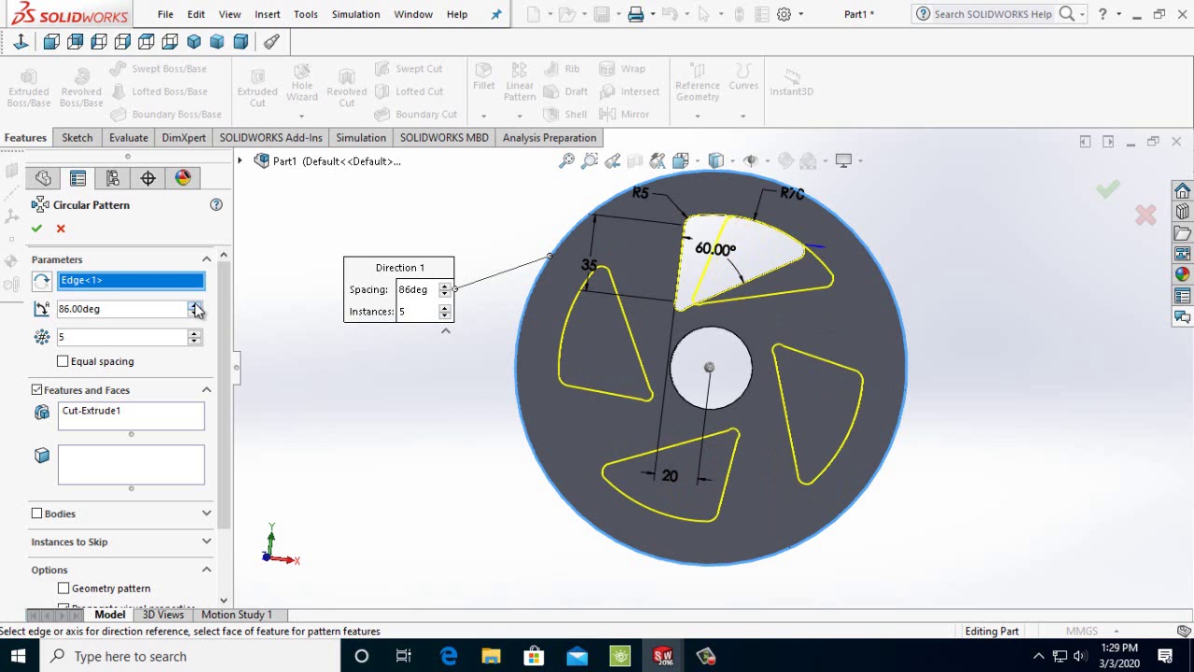The height and width of the screenshot is (672, 1194).
Task: Click Instances spinner in Direction 1 callout
Action: [x=445, y=312]
